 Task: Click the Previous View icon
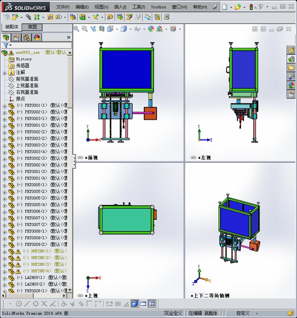point(93,29)
